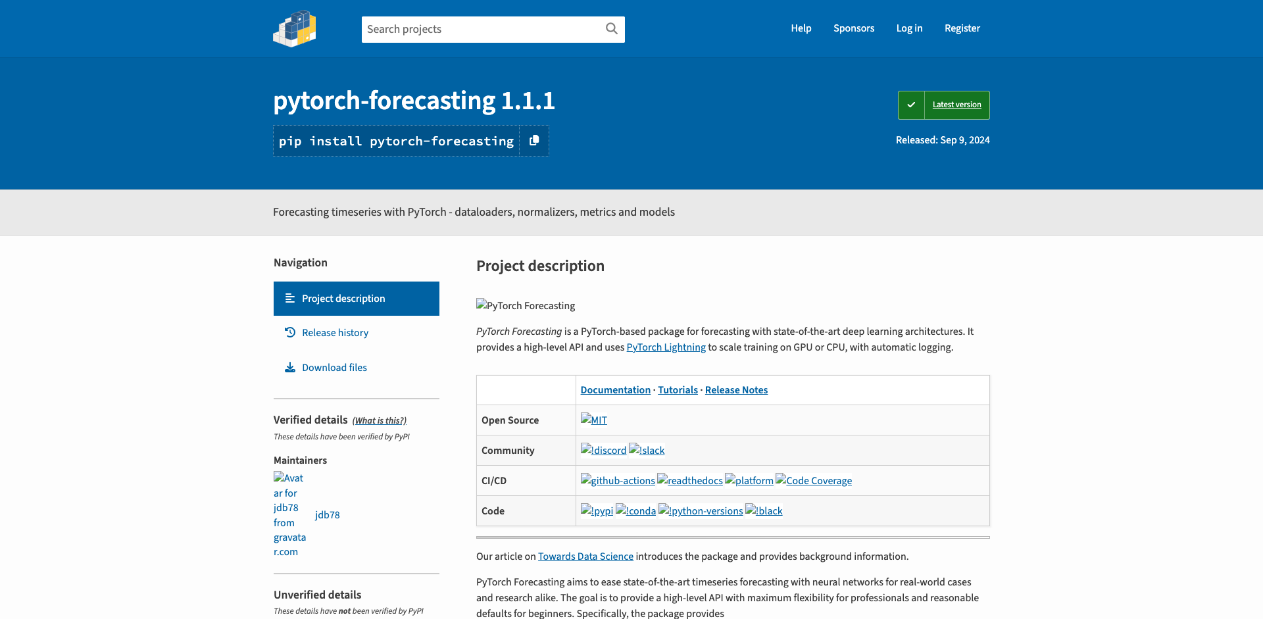The image size is (1263, 619).
Task: Click the 'Unverified details' heading
Action: [317, 595]
